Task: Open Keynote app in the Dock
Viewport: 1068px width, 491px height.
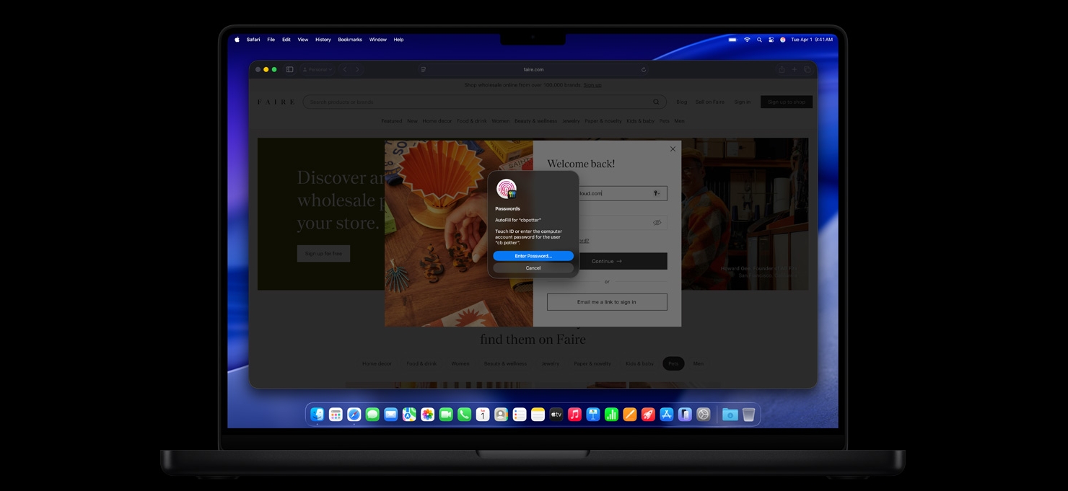Action: click(x=593, y=415)
